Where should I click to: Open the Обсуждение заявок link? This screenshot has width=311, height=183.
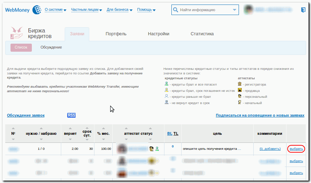pos(26,115)
